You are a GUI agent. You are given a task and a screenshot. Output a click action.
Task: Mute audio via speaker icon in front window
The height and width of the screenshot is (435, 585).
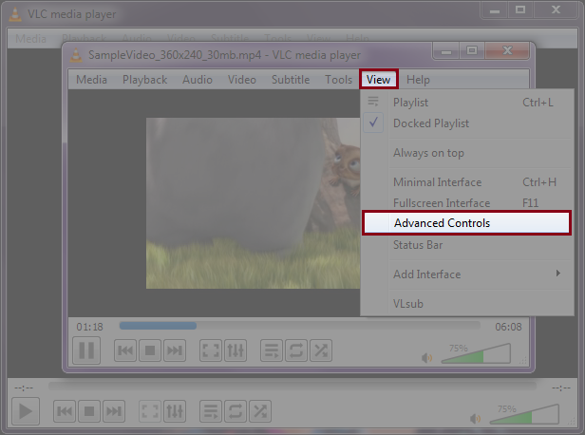point(426,358)
